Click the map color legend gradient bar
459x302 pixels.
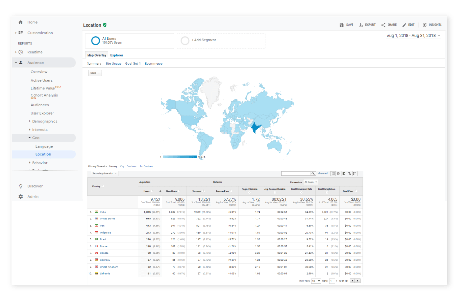coord(180,157)
